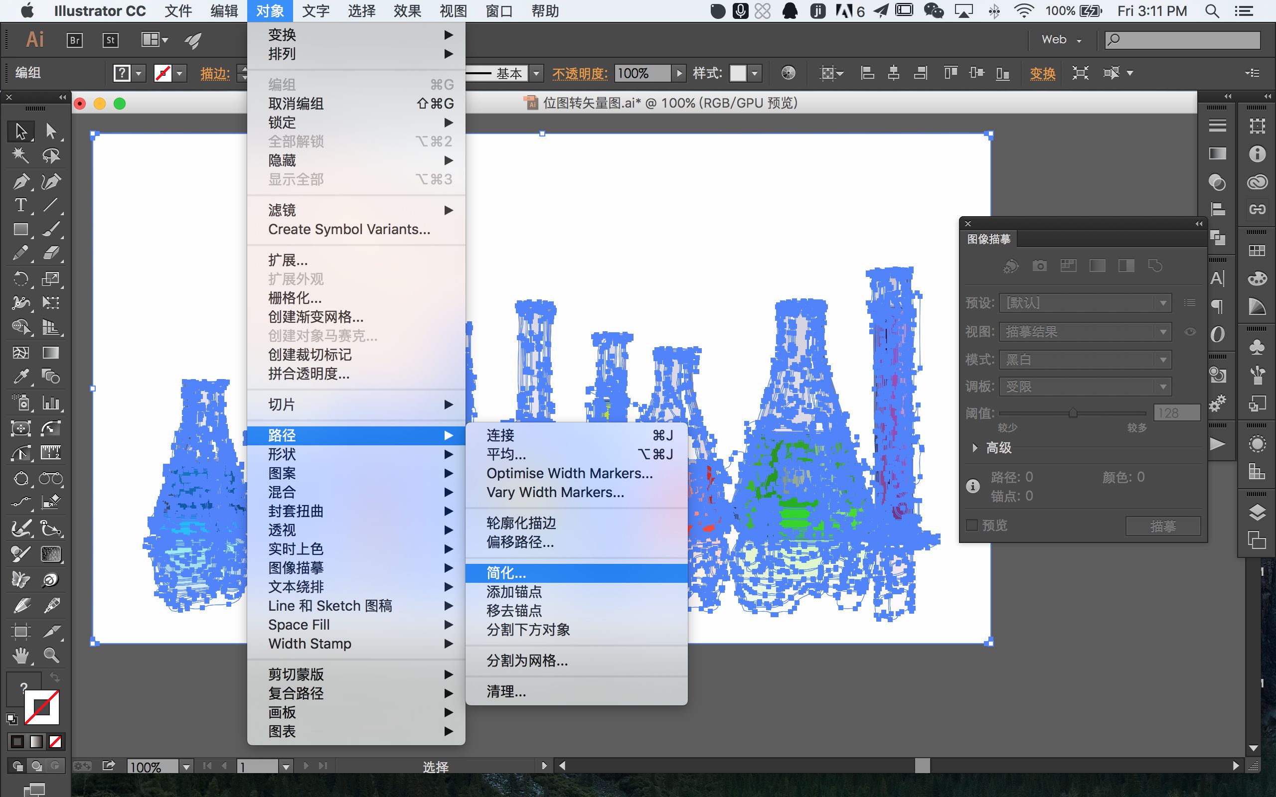1276x797 pixels.
Task: Select the Hand tool
Action: tap(21, 655)
